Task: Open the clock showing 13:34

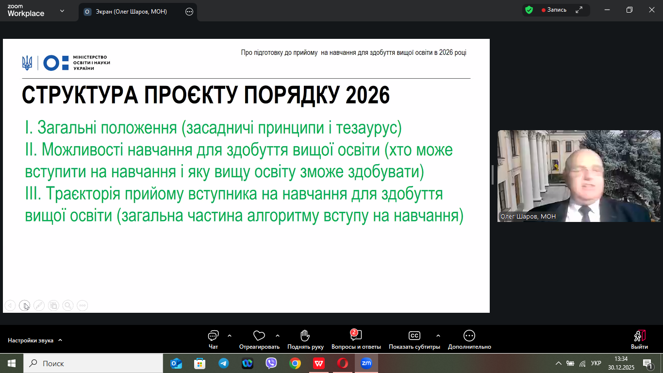Action: tap(621, 363)
